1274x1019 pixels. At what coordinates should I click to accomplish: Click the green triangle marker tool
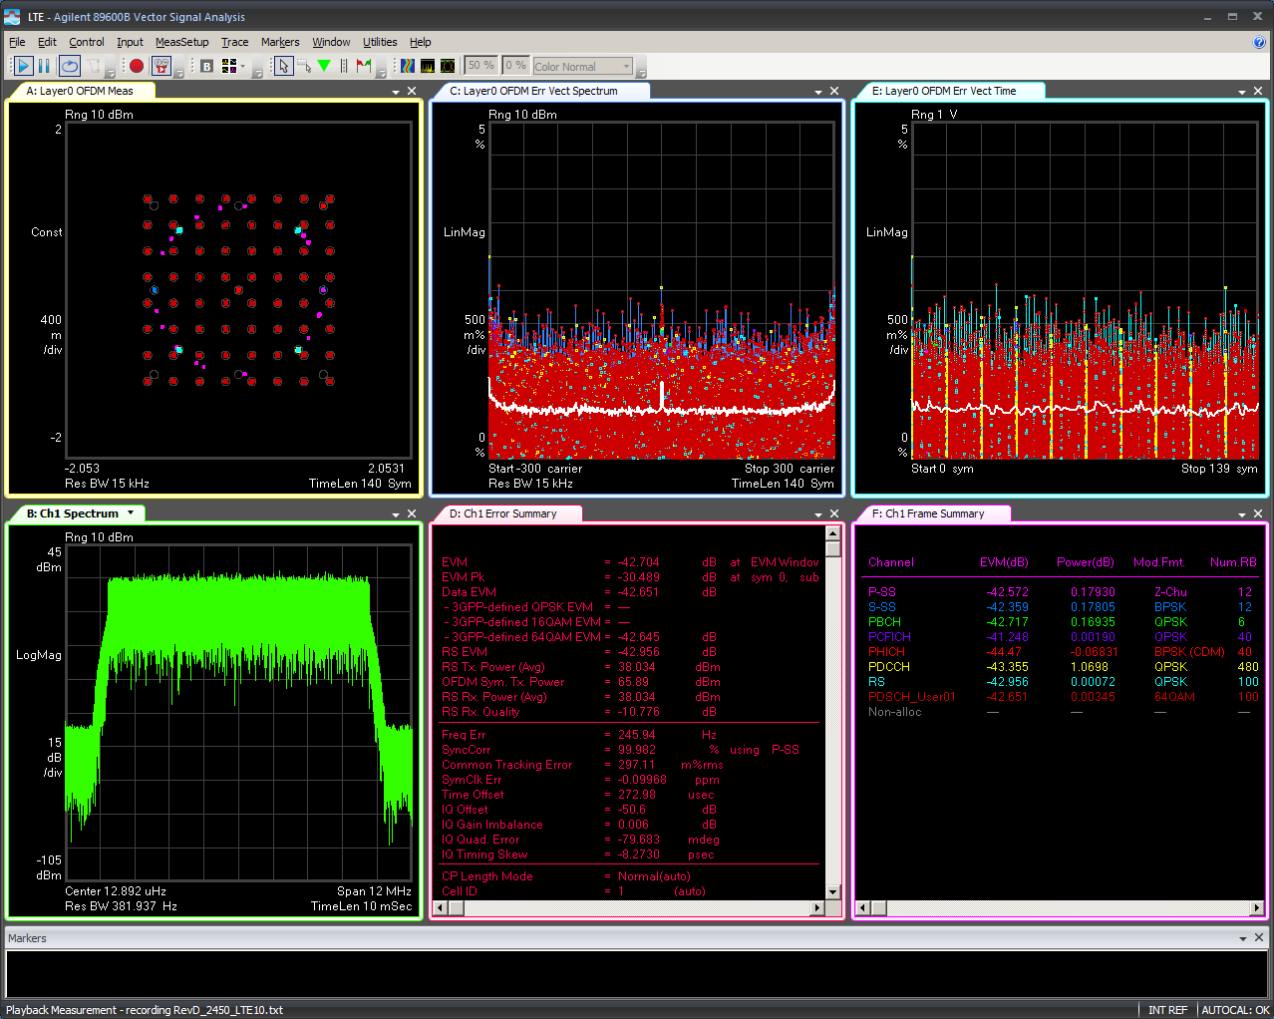pos(324,66)
